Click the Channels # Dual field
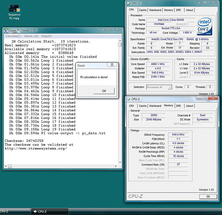The width and height of the screenshot is (222, 215). point(203,115)
